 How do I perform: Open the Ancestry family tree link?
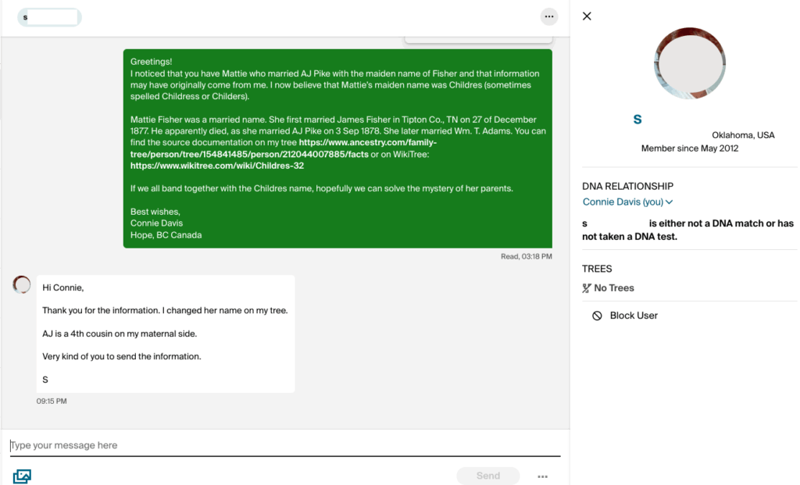click(x=283, y=148)
